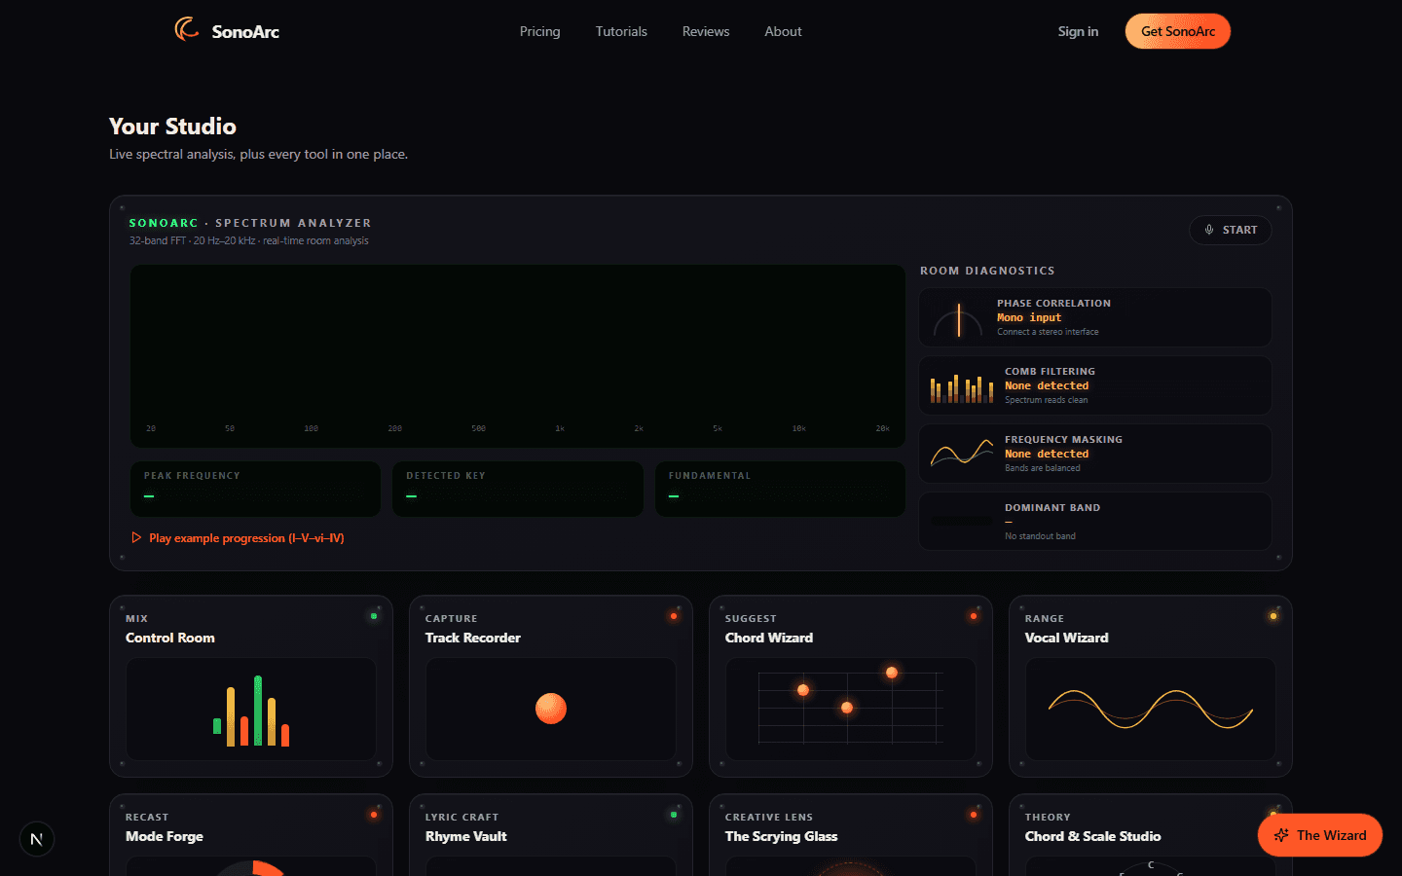Click the red status dot on Track Recorder

(674, 616)
